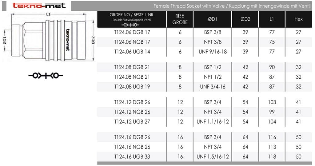Click the ORDER NO / BESTELL NR. column header

coord(132,15)
